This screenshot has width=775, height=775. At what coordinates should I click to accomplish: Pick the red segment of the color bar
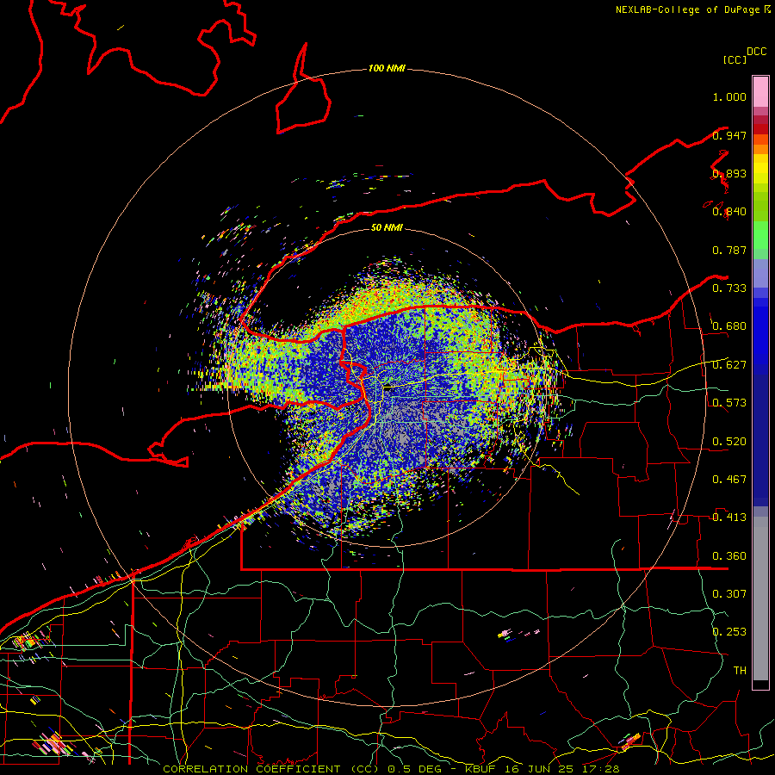point(760,129)
